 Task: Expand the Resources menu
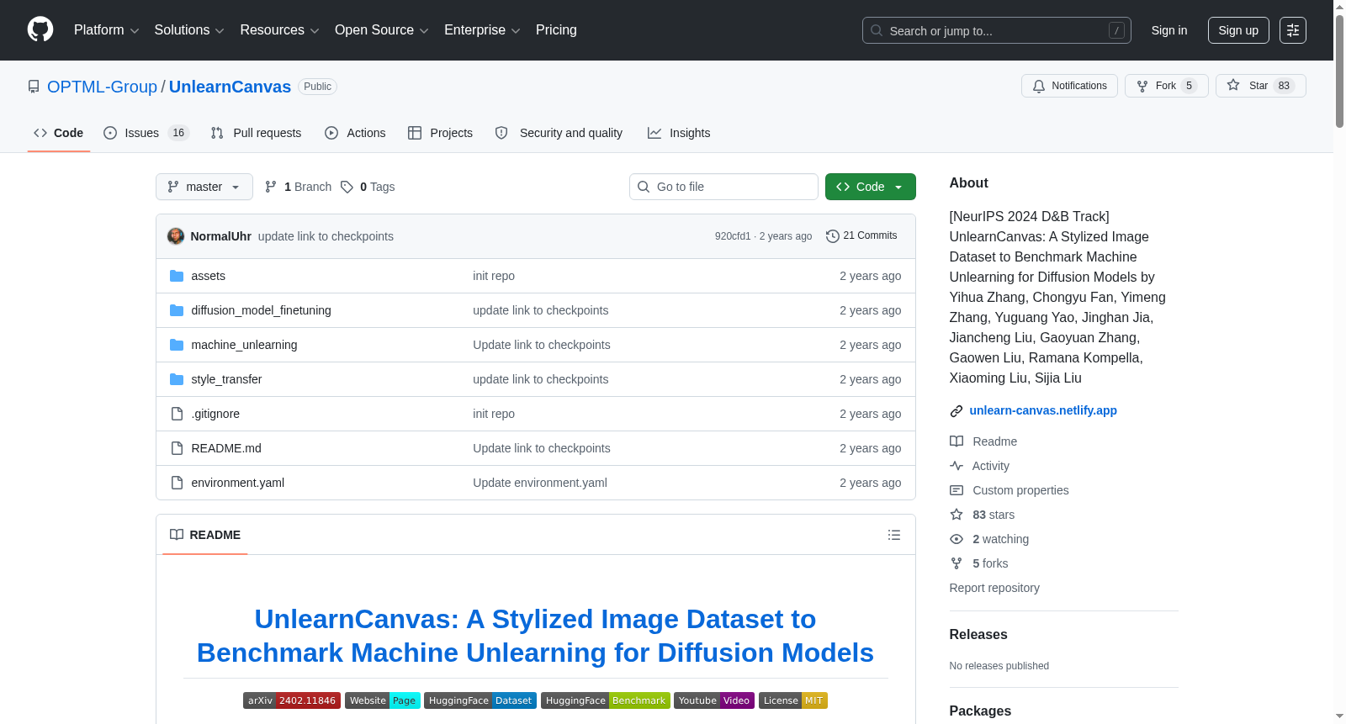[280, 30]
